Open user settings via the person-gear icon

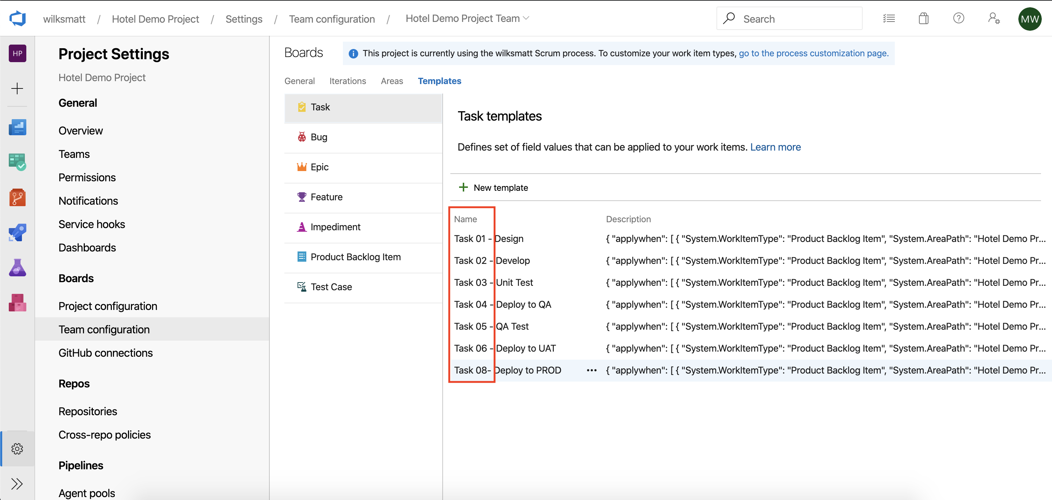tap(994, 18)
